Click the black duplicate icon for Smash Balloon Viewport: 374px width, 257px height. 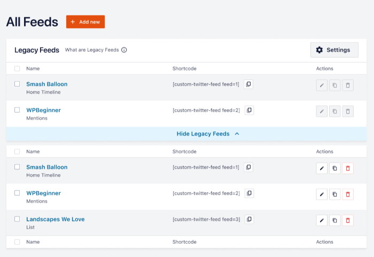(x=335, y=168)
